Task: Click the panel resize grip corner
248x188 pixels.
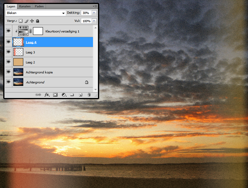Action: [96, 95]
